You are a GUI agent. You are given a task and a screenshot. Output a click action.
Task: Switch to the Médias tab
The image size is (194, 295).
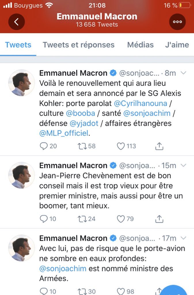140,45
